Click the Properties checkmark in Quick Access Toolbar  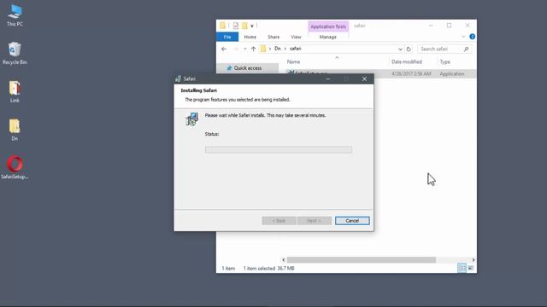[236, 26]
